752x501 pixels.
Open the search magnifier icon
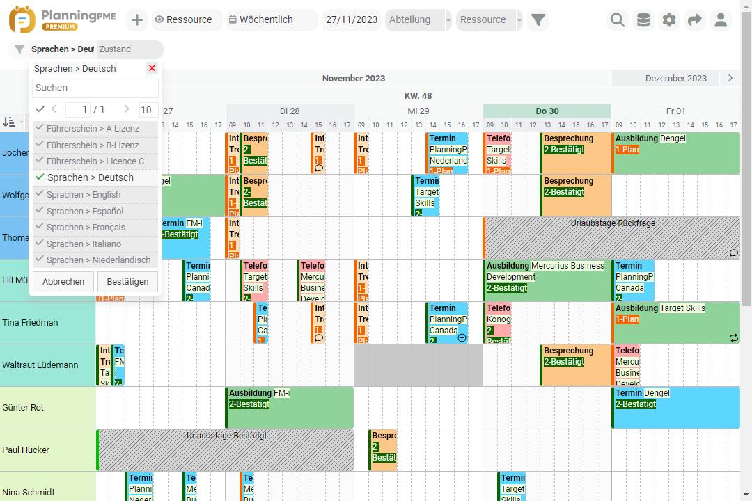coord(618,20)
